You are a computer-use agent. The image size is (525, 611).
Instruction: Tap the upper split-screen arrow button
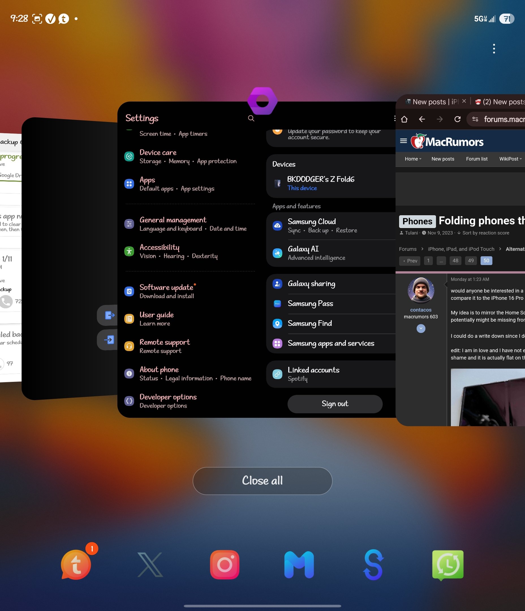click(x=108, y=315)
